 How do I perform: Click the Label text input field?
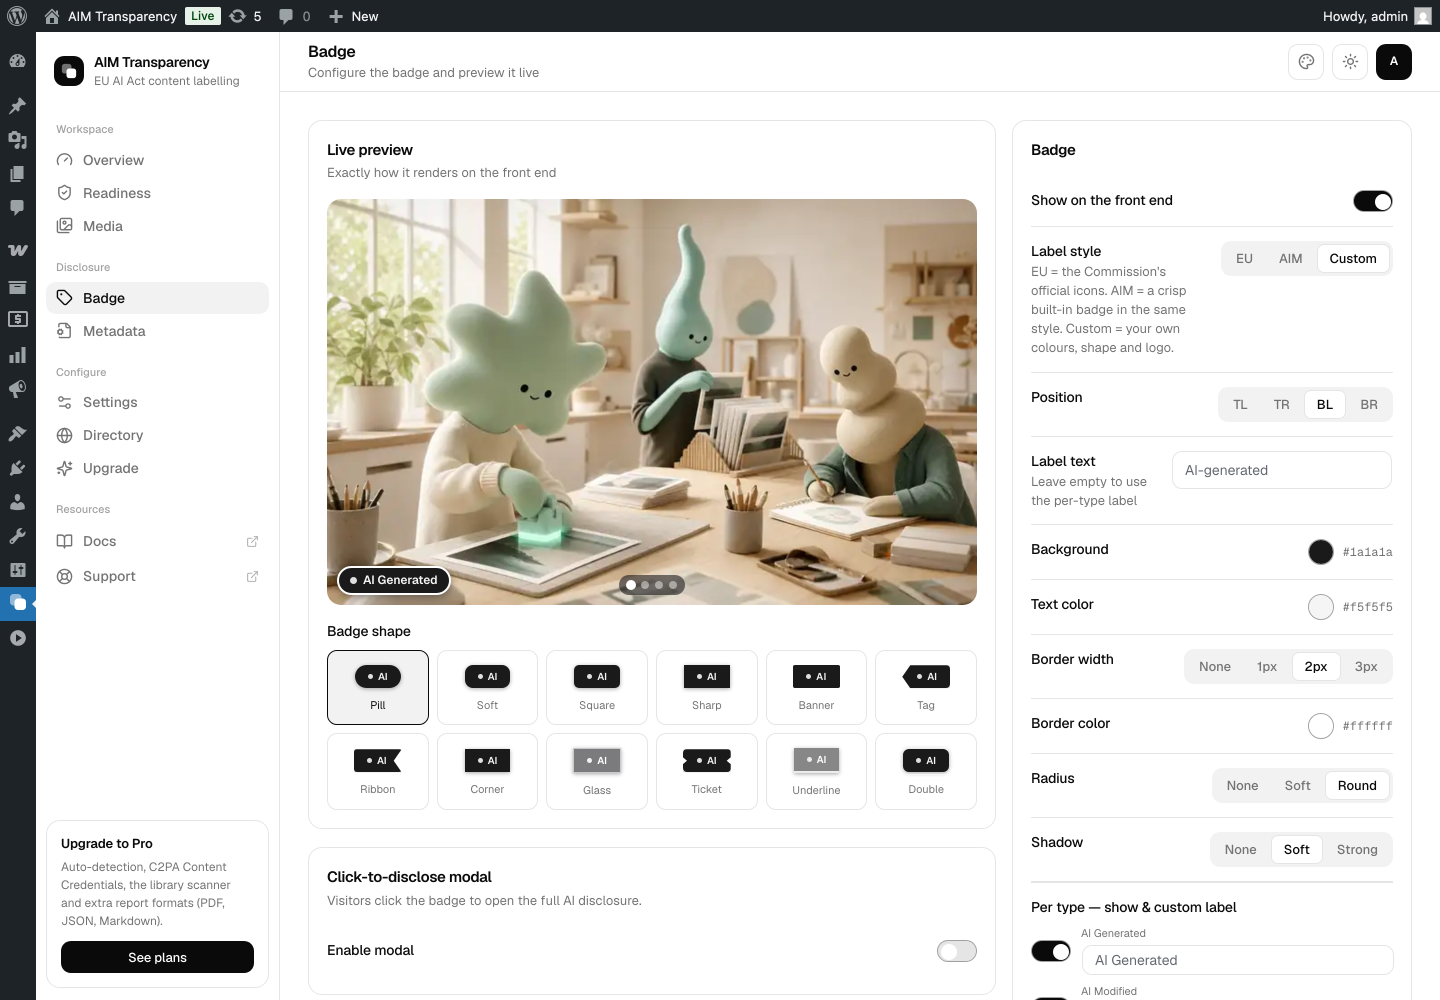1281,470
